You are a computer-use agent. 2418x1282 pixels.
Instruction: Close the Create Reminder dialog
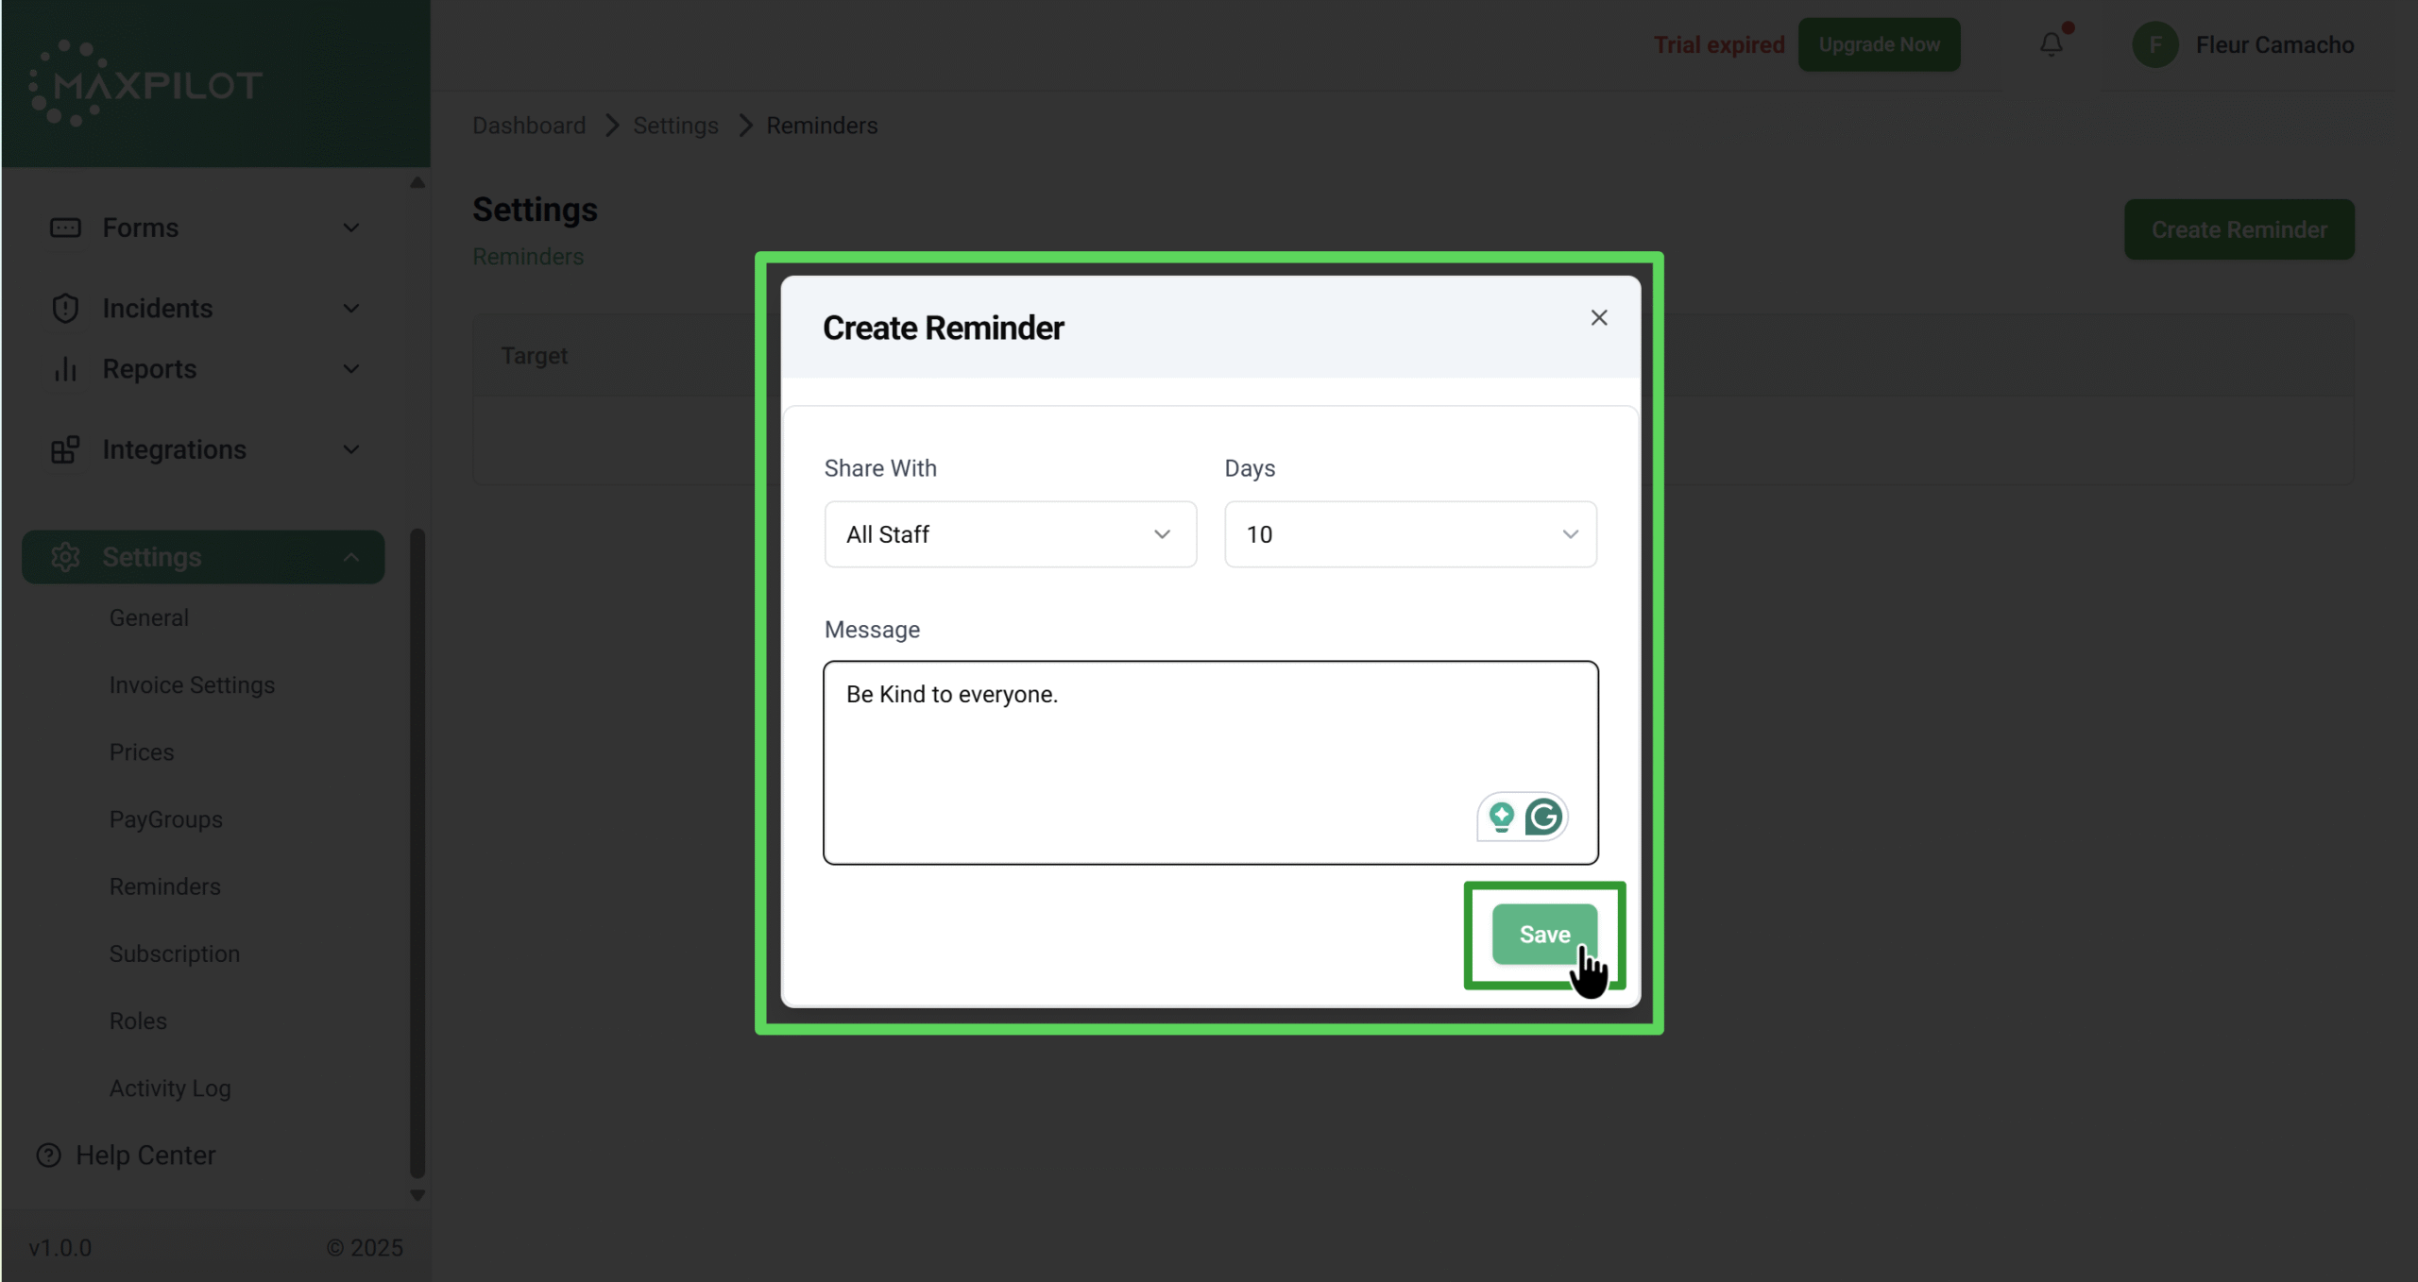(1598, 318)
